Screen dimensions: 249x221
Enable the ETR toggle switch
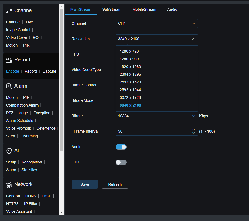click(121, 162)
